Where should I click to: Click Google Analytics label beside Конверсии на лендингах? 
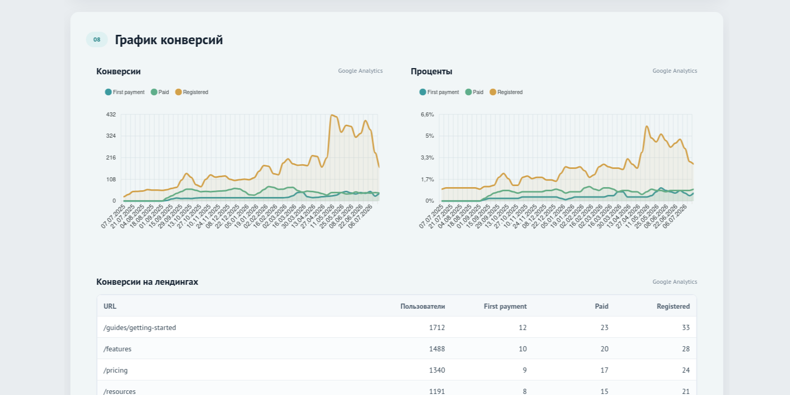[675, 282]
